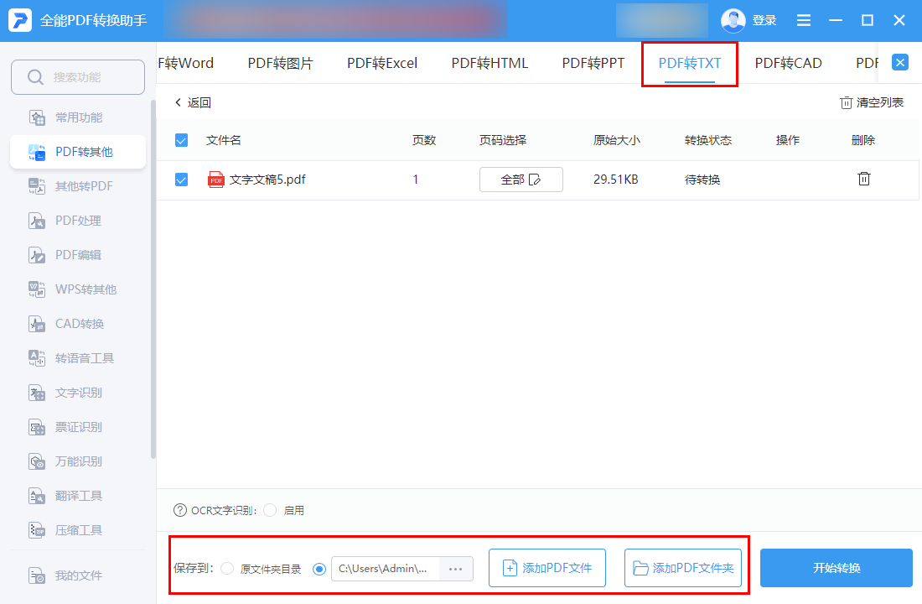Toggle all files with header checkbox
The image size is (922, 604).
click(181, 140)
